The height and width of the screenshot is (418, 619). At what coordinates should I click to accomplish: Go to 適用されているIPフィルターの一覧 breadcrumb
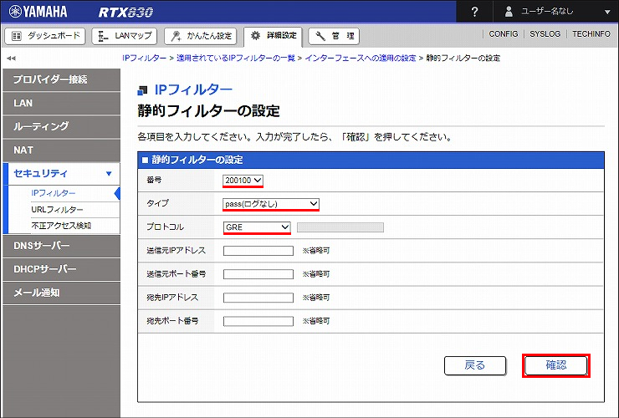[x=236, y=58]
